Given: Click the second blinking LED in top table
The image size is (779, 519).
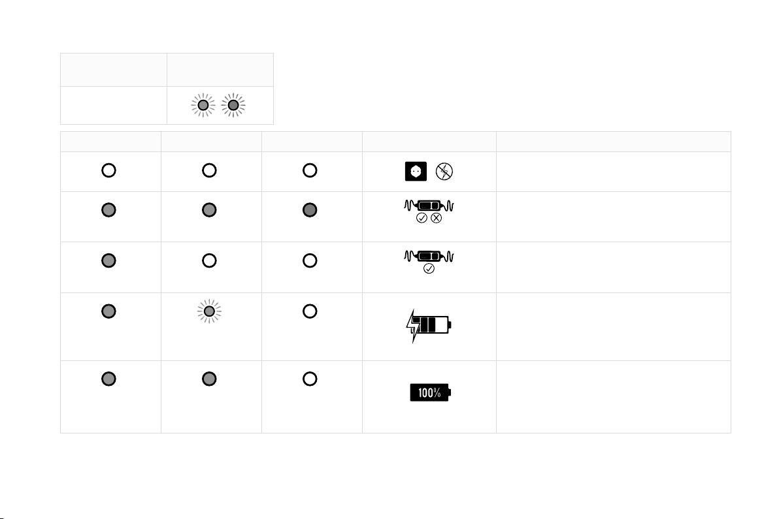Looking at the screenshot, I should [x=233, y=105].
